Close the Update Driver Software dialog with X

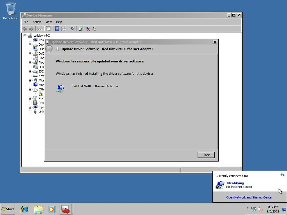(x=215, y=42)
